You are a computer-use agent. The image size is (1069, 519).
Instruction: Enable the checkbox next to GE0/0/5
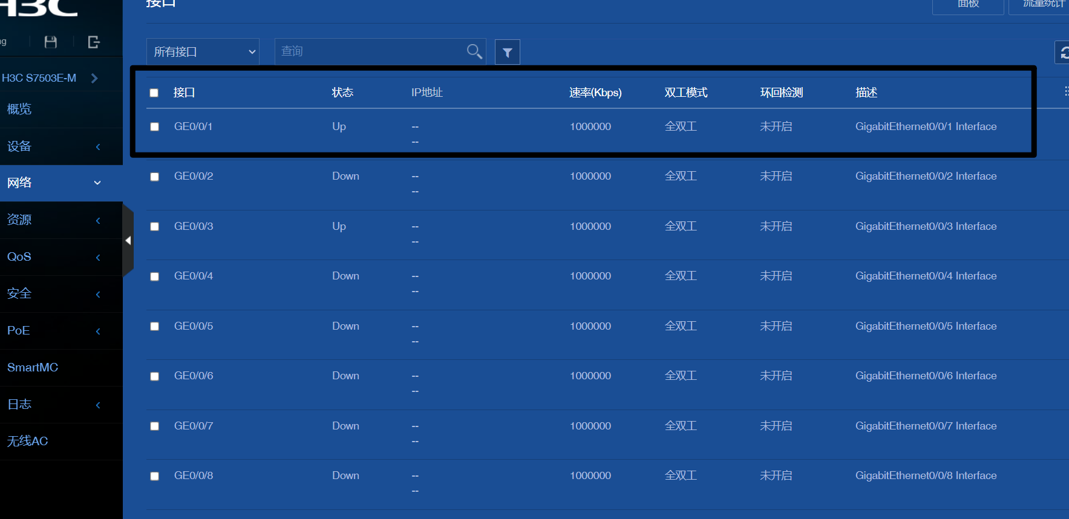click(155, 327)
